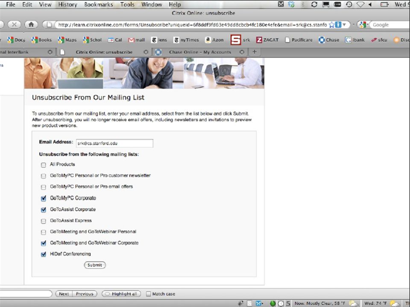
Task: Switch to the InterBank tab
Action: (x=26, y=52)
